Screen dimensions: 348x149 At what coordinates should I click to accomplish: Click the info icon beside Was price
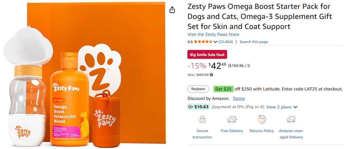pyautogui.click(x=212, y=75)
